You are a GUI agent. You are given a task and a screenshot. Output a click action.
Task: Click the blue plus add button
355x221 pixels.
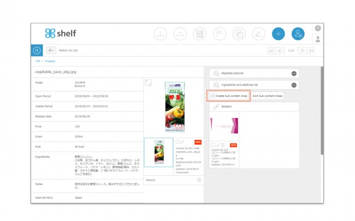click(278, 34)
